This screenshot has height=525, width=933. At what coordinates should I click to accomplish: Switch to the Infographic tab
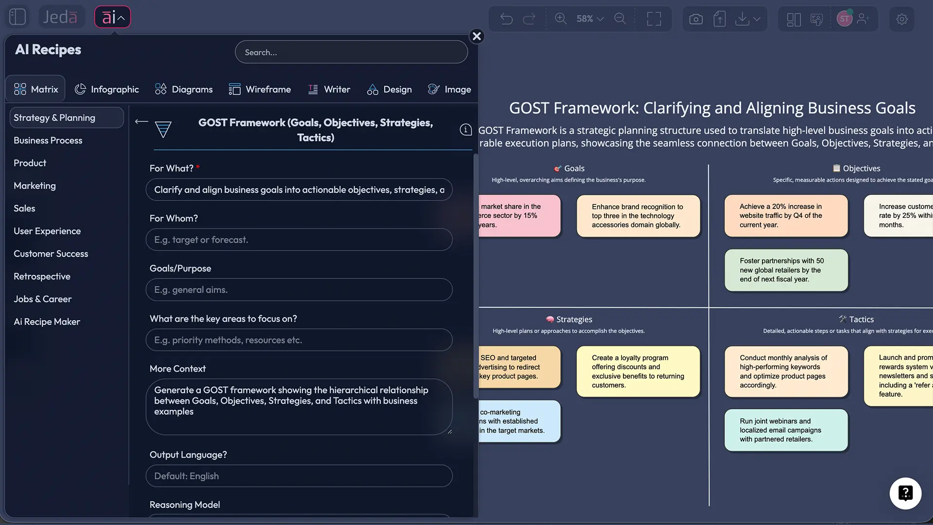pos(107,89)
